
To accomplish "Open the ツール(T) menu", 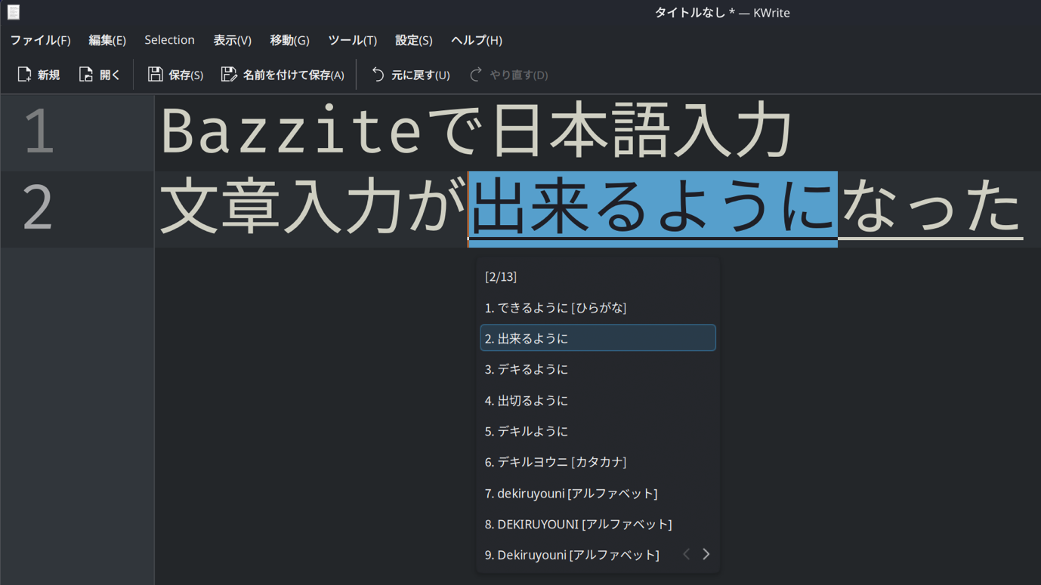I will click(352, 40).
